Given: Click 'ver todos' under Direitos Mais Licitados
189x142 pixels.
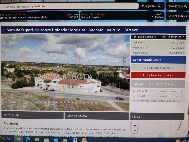Looking at the screenshot, I should tap(158, 14).
